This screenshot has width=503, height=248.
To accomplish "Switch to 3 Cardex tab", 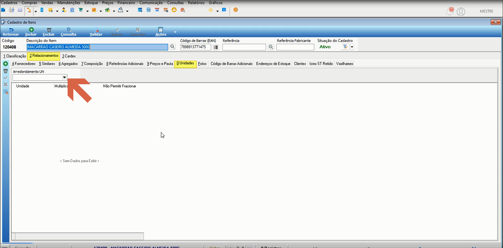I will coord(69,56).
